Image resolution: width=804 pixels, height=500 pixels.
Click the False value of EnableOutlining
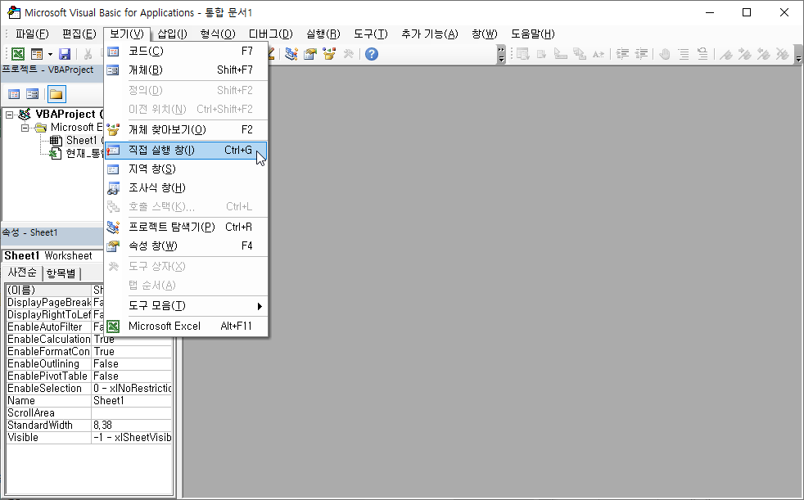(132, 363)
